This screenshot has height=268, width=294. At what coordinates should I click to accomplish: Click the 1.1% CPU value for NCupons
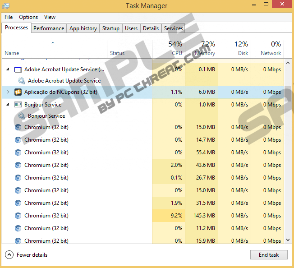(176, 92)
